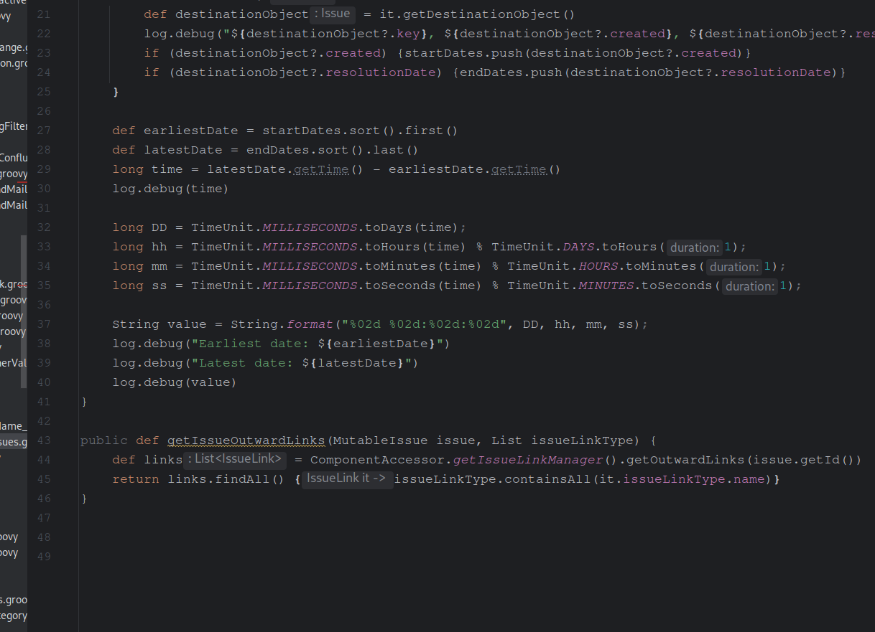Click 'duration:' hint on the toMinutes line
875x632 pixels.
pyautogui.click(x=733, y=267)
